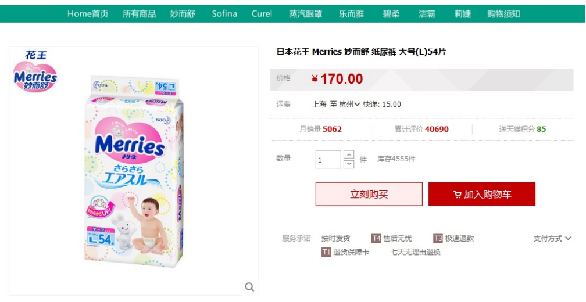Click the T1 退货保障卡 badge icon
Viewport: 586px width, 302px height.
326,252
